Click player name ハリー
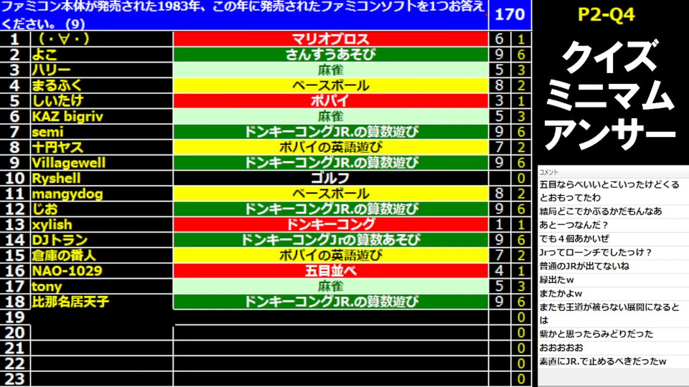The image size is (689, 387). 51,70
